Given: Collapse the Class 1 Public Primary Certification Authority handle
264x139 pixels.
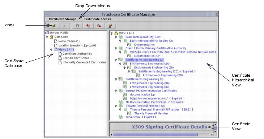Looking at the screenshot, I should coord(116,49).
